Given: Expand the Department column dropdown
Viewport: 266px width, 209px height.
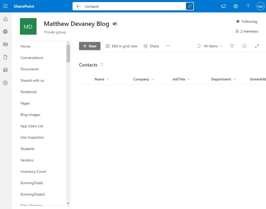Looking at the screenshot, I should click(235, 79).
